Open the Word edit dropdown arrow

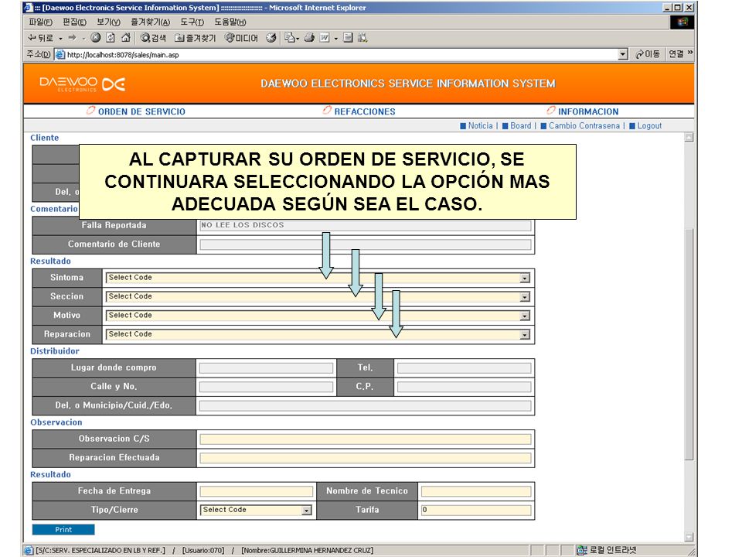336,39
